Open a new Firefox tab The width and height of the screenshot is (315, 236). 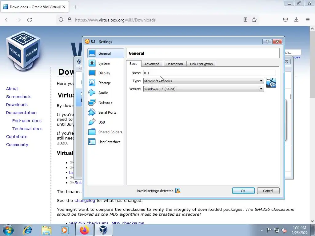click(75, 7)
